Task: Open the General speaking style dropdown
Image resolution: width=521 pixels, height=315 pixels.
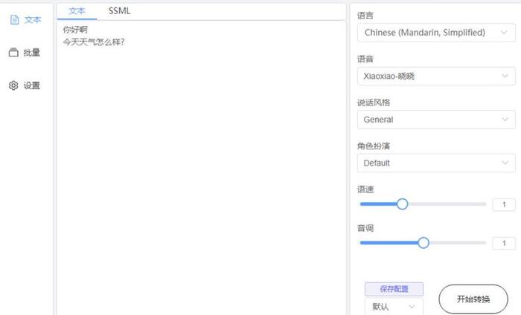Action: (436, 120)
